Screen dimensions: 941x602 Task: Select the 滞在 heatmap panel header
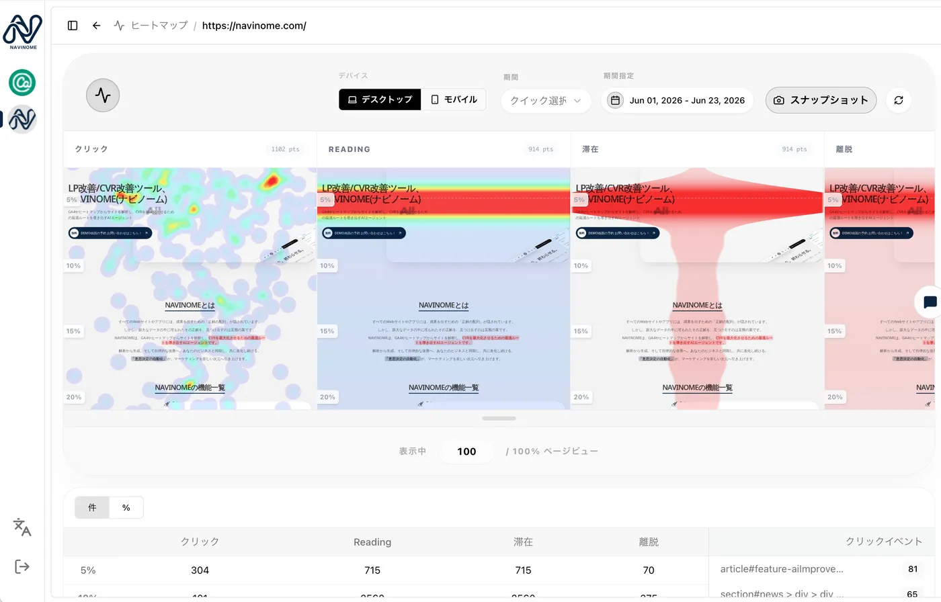click(698, 149)
